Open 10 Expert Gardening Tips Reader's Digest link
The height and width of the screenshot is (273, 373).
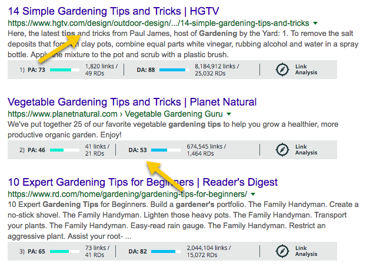pos(142,182)
